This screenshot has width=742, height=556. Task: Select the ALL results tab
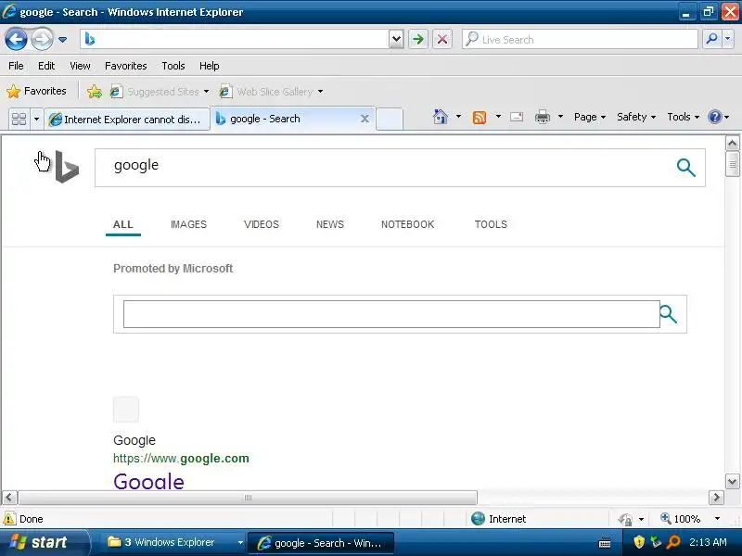123,224
